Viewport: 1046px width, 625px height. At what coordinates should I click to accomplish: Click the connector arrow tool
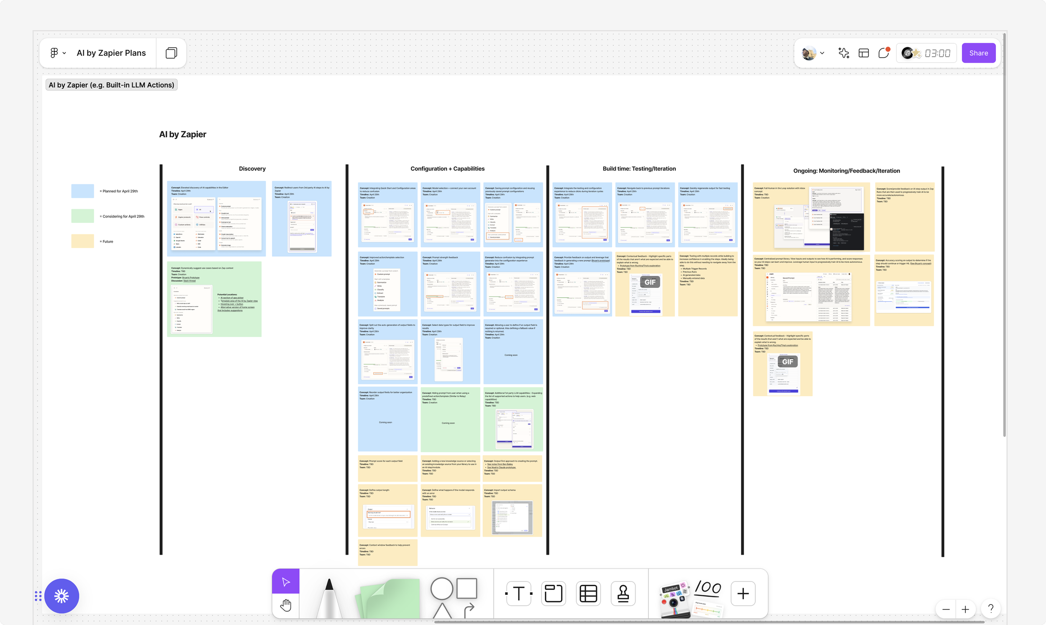click(469, 610)
